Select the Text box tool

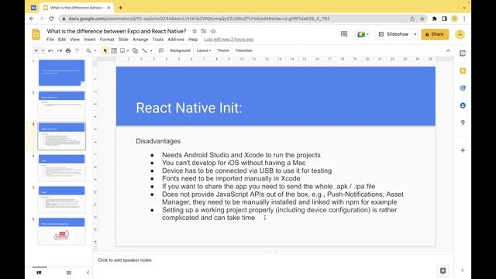(114, 50)
